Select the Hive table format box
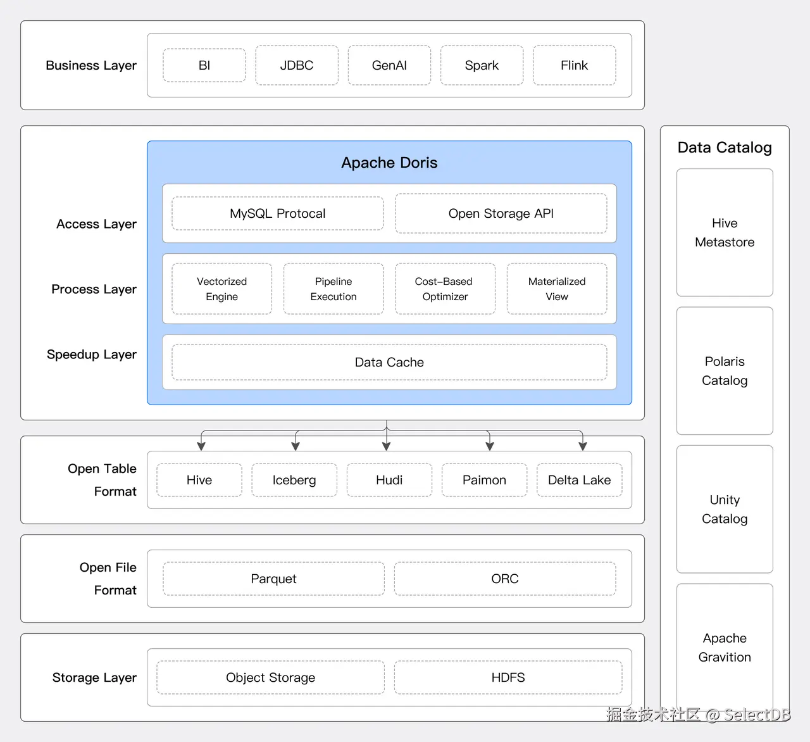This screenshot has height=742, width=810. 199,480
